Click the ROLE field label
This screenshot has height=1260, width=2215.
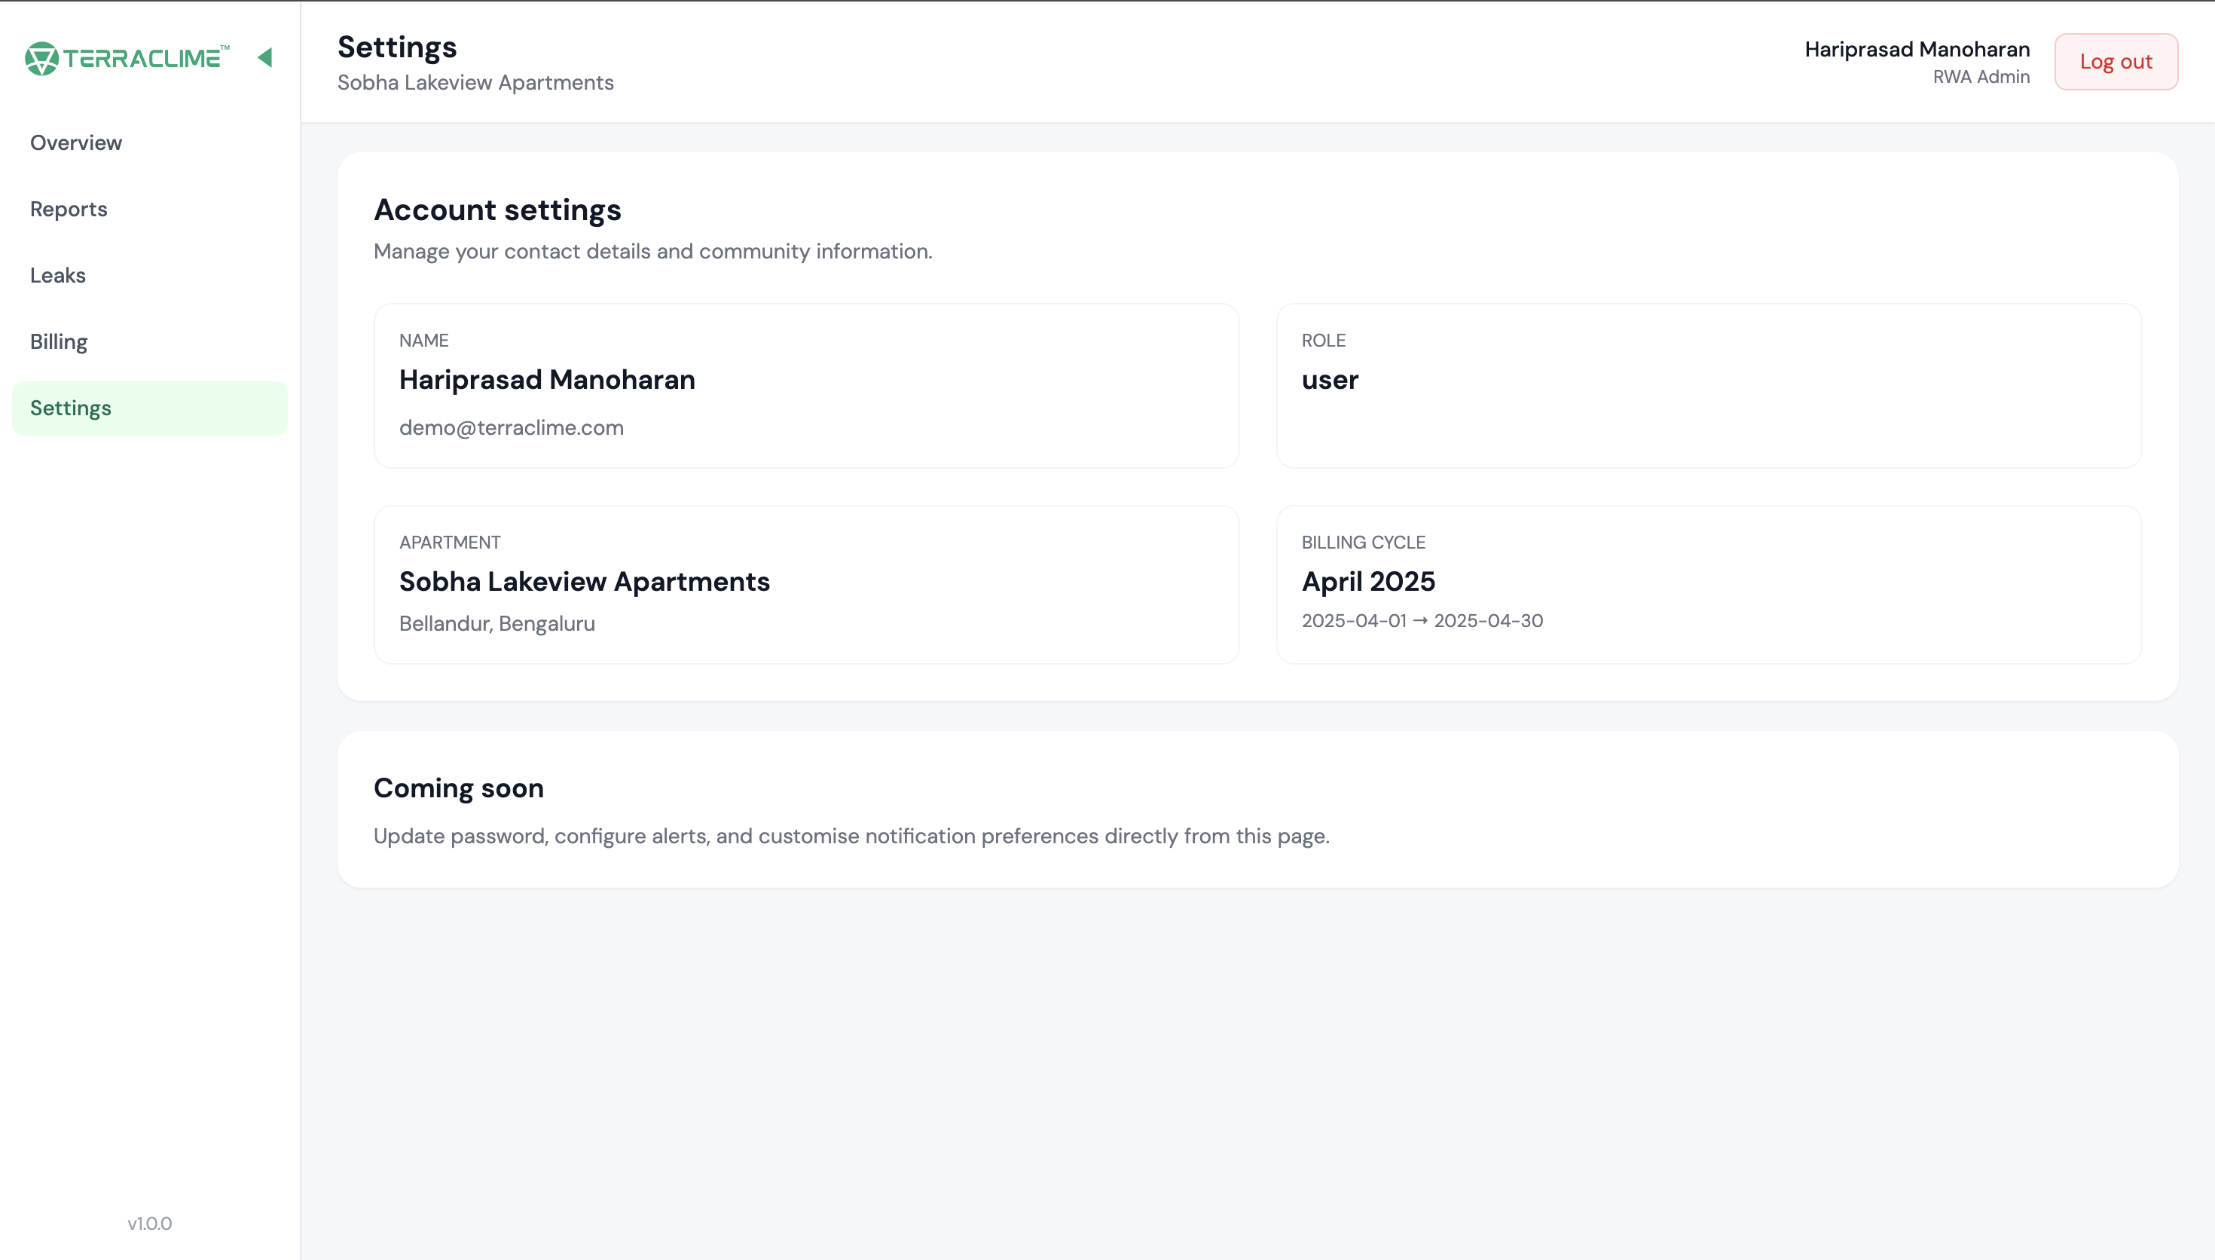[x=1323, y=341]
